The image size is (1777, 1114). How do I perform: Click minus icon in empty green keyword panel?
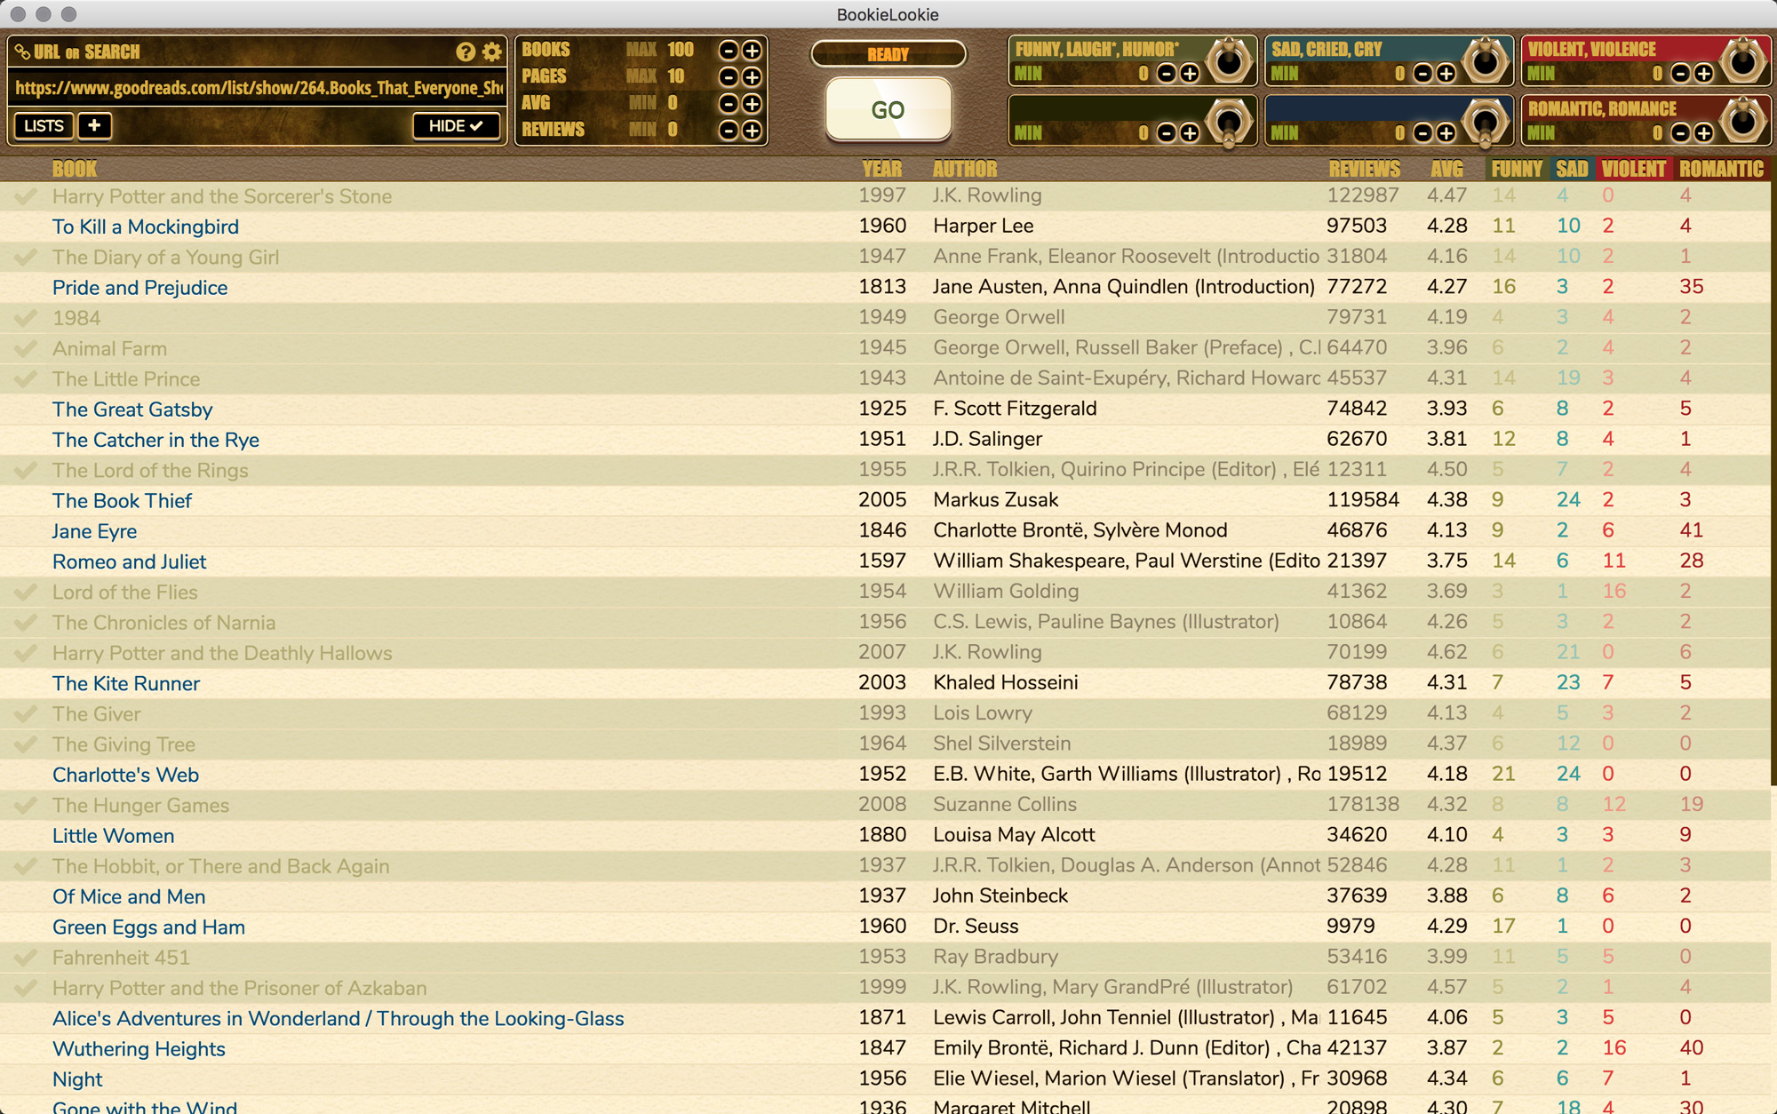pyautogui.click(x=1167, y=133)
